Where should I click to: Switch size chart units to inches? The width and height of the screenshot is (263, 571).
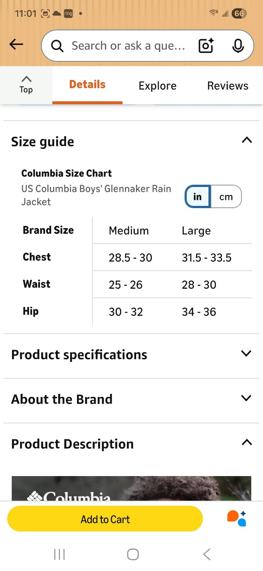point(198,197)
